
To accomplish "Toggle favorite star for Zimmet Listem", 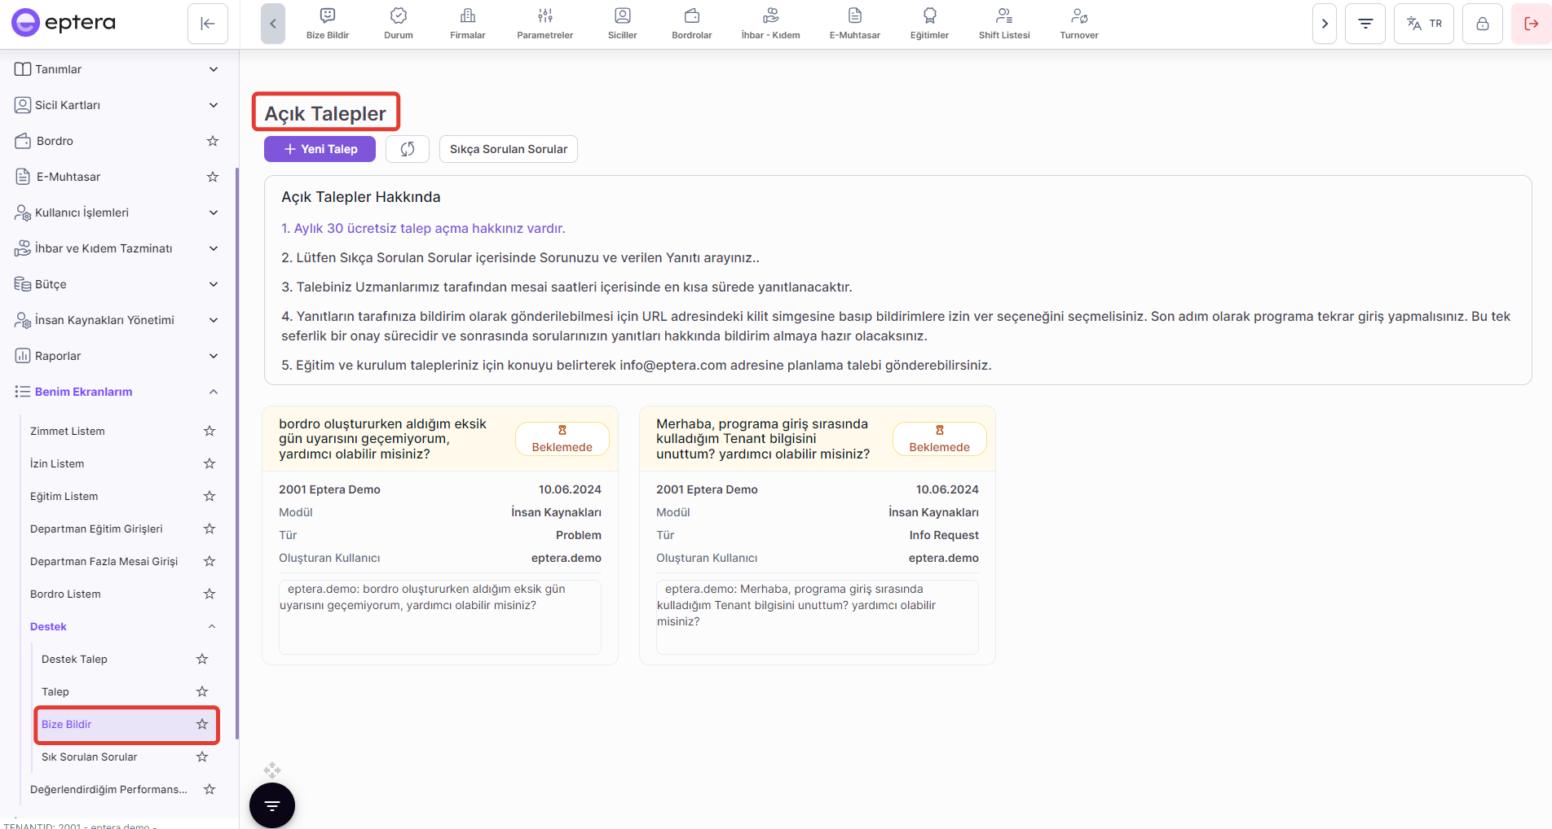I will pyautogui.click(x=209, y=431).
